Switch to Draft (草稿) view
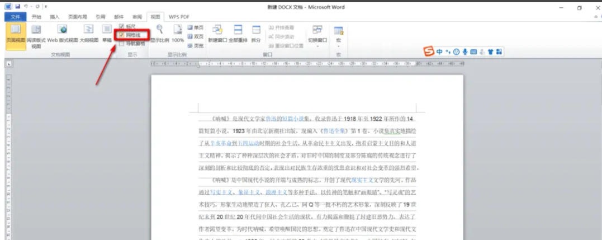This screenshot has width=602, height=240. (107, 34)
